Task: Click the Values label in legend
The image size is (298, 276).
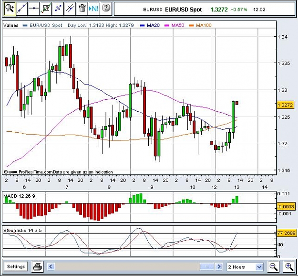Action: pyautogui.click(x=11, y=25)
